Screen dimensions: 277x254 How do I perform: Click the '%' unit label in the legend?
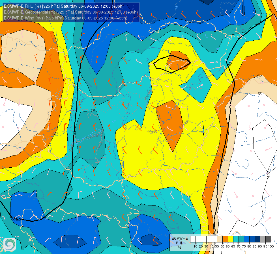click(x=180, y=248)
